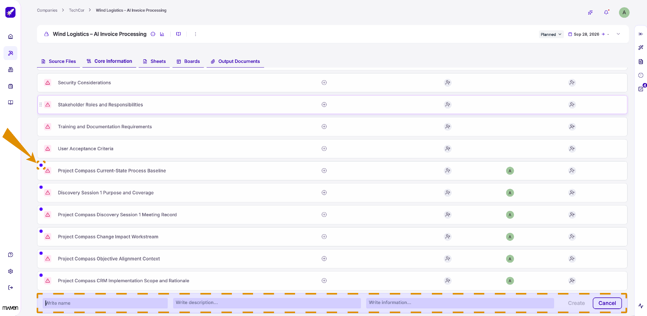
Task: Focus the Write description field
Action: (x=267, y=303)
